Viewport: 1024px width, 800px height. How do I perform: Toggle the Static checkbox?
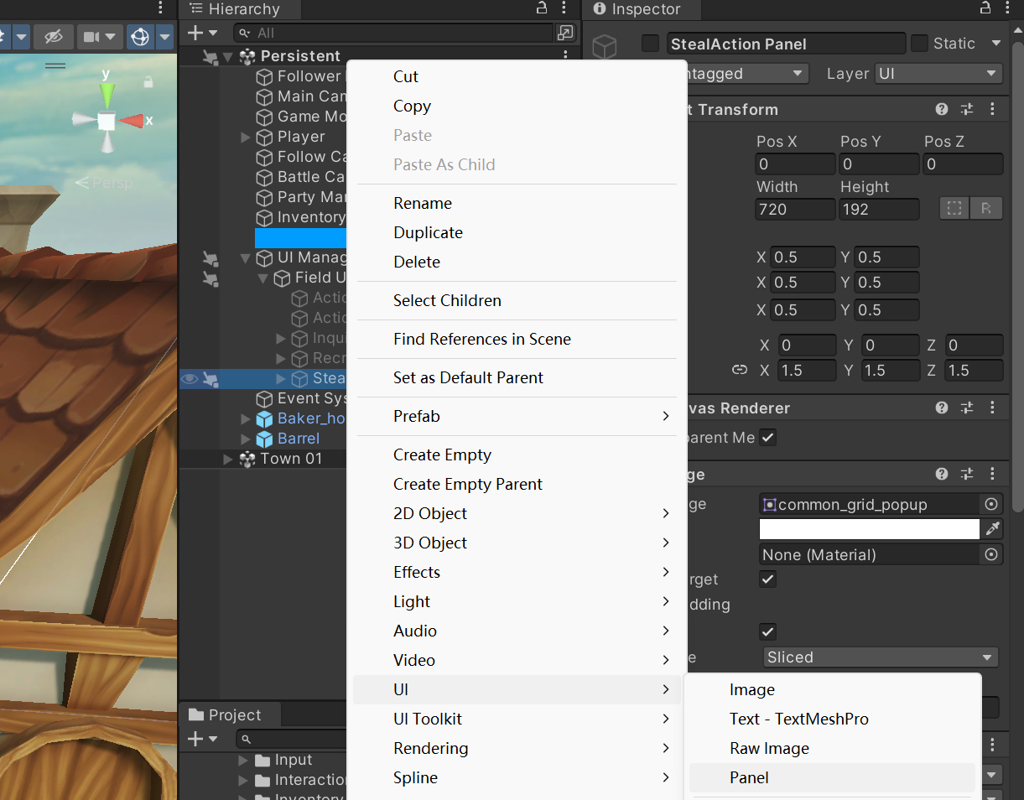click(x=920, y=44)
